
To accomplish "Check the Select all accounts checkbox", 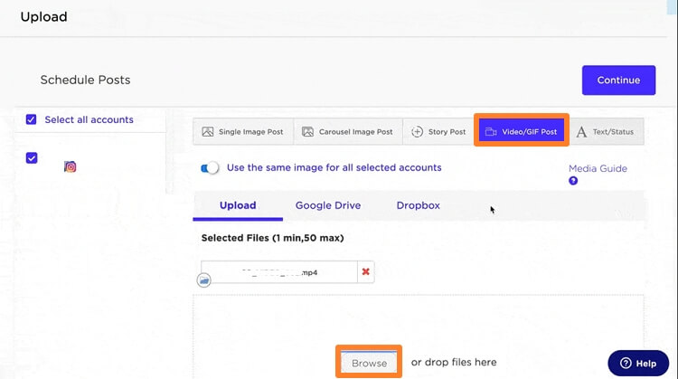I will (x=32, y=119).
